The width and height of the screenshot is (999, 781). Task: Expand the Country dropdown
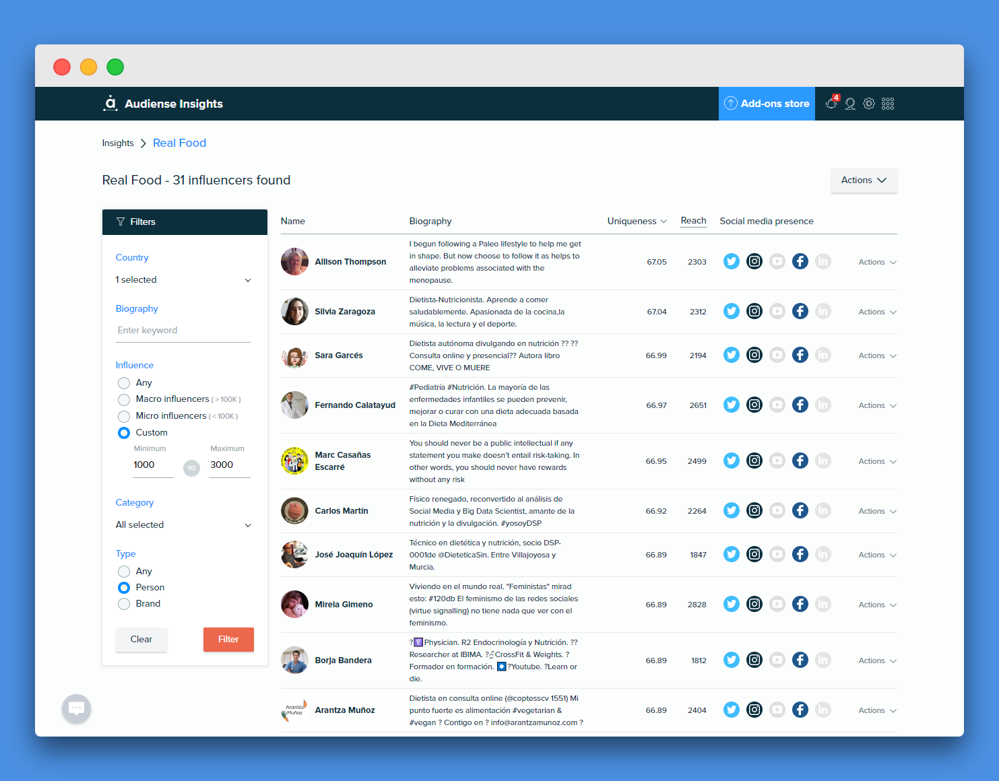tap(183, 280)
